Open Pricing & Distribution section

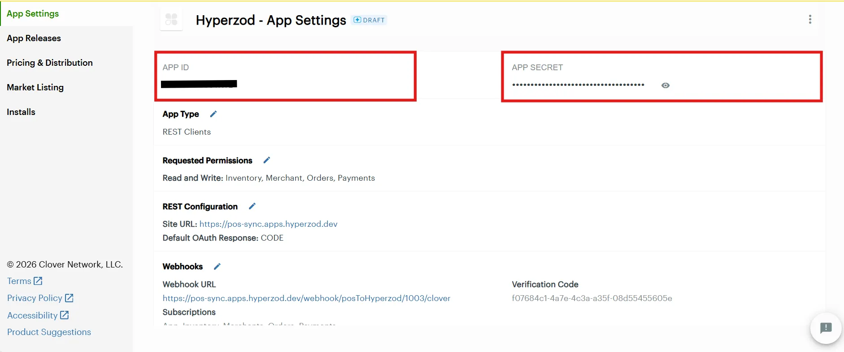click(x=50, y=63)
